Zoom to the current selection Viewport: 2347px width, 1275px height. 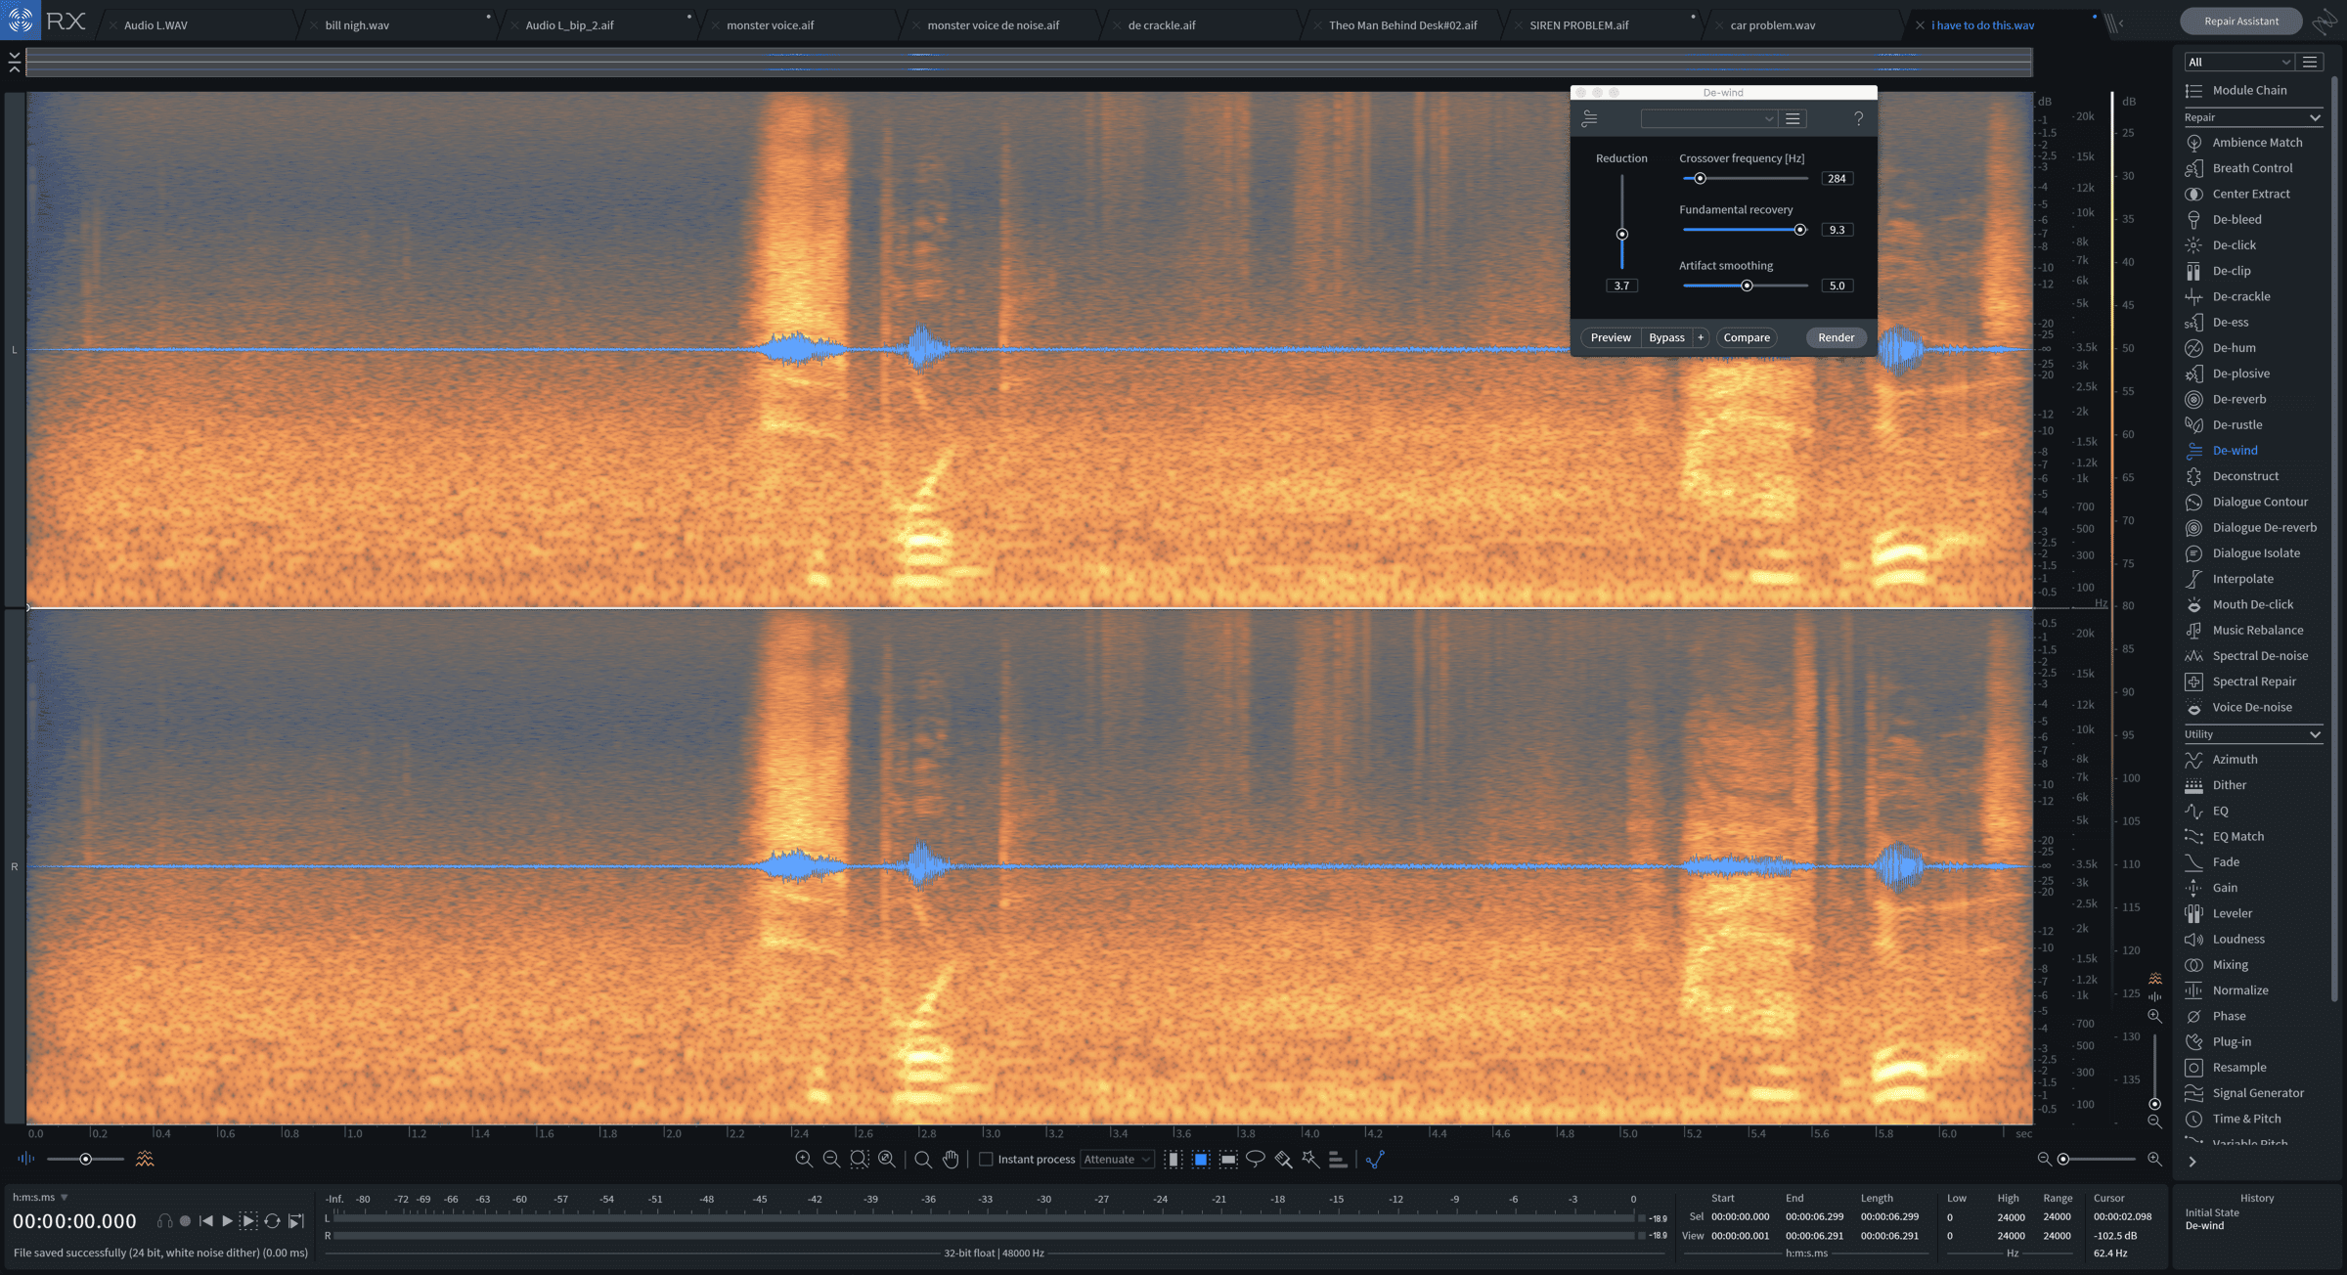(x=859, y=1160)
